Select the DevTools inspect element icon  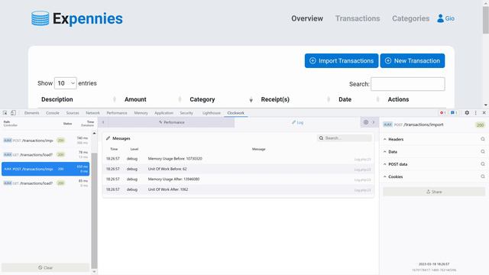click(5, 113)
